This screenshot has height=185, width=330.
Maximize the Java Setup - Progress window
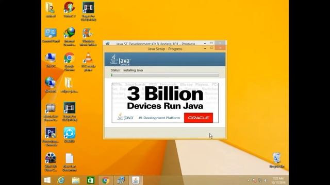211,48
